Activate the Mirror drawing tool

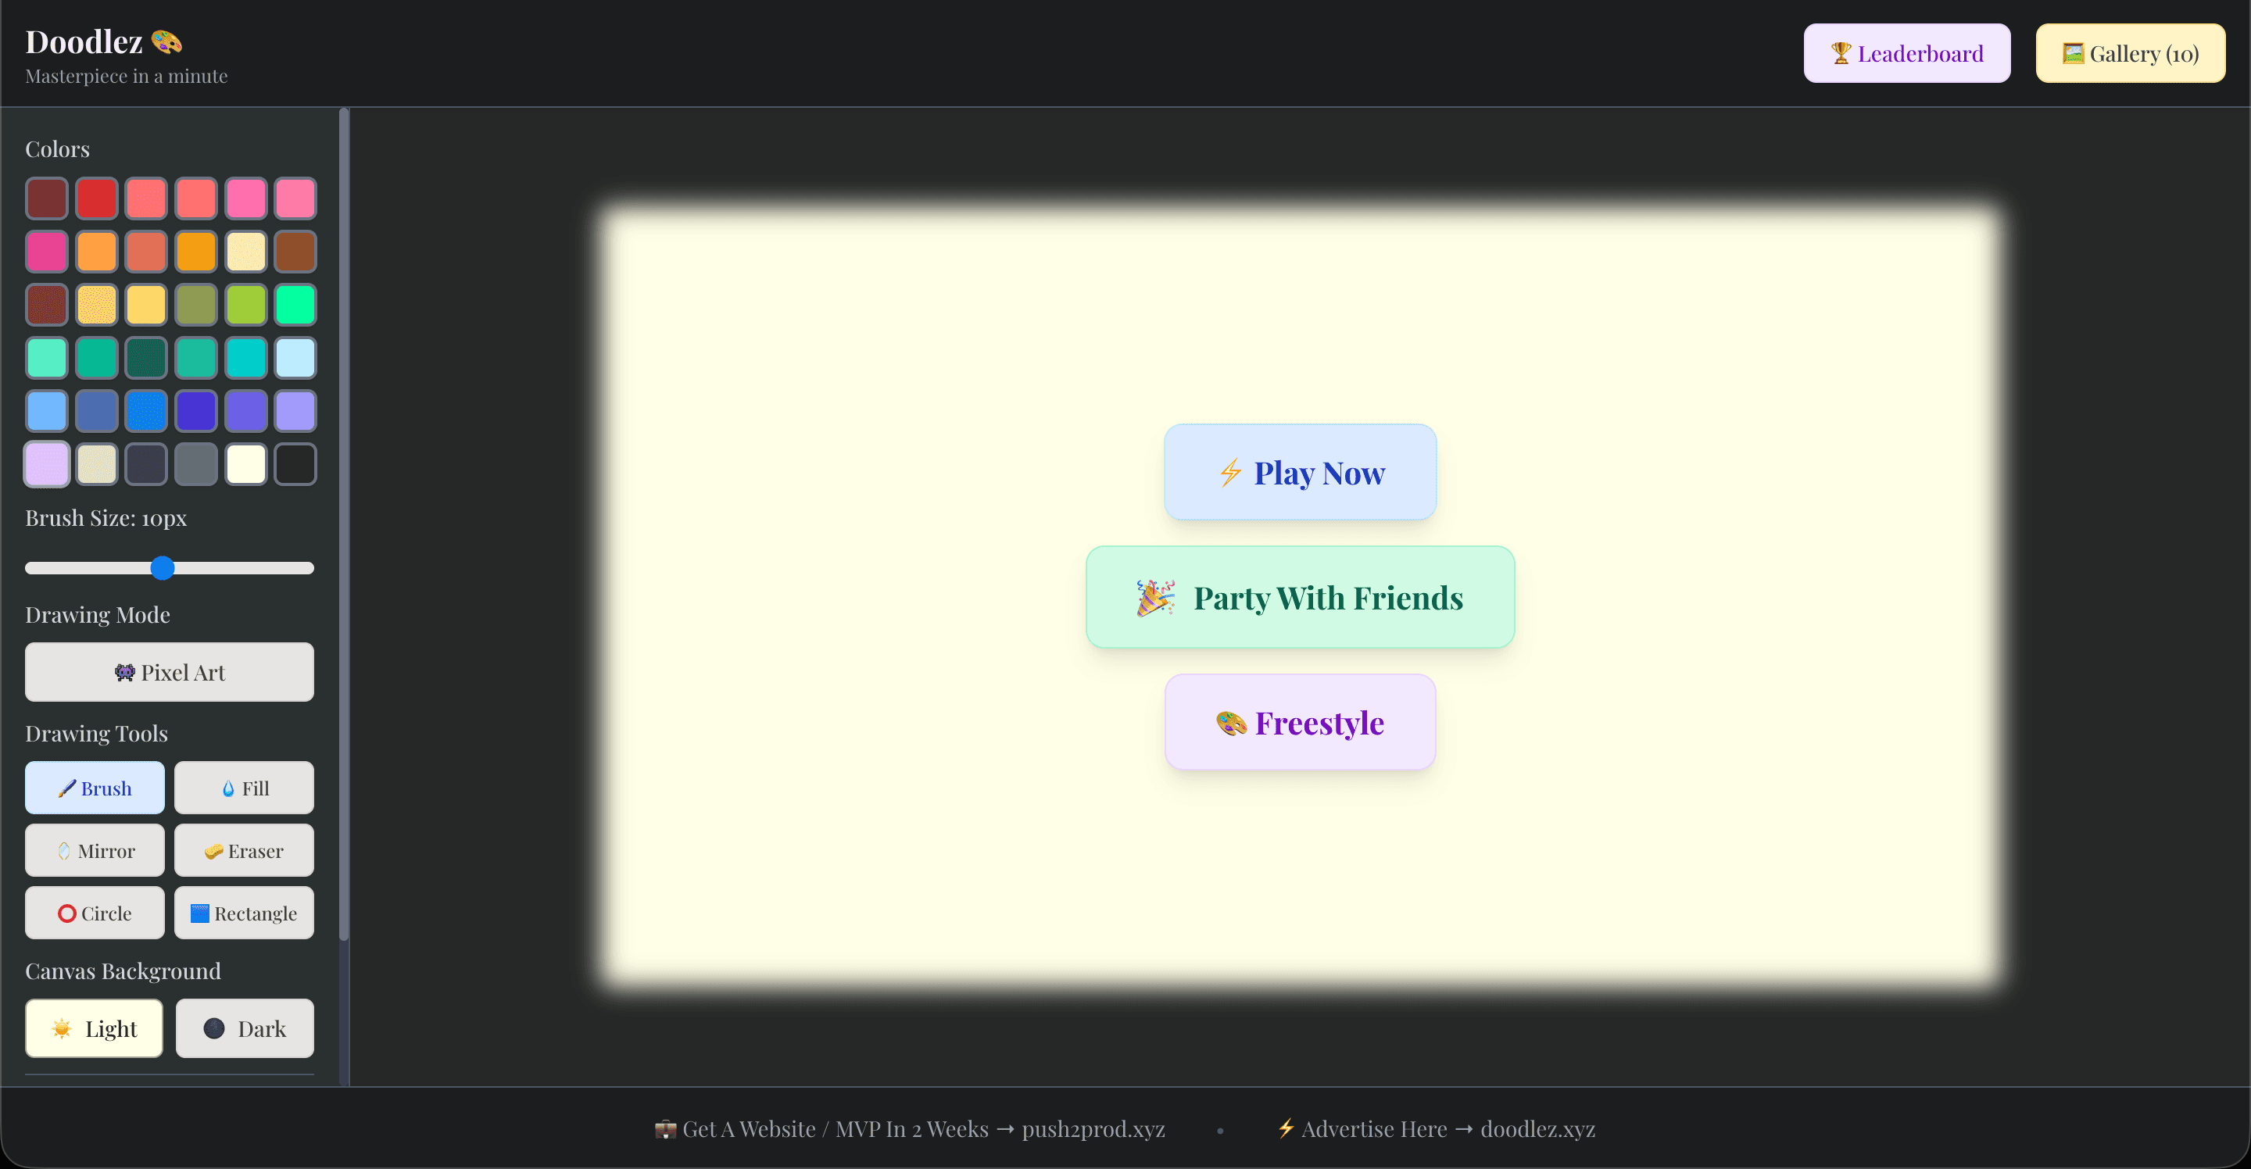pyautogui.click(x=95, y=851)
